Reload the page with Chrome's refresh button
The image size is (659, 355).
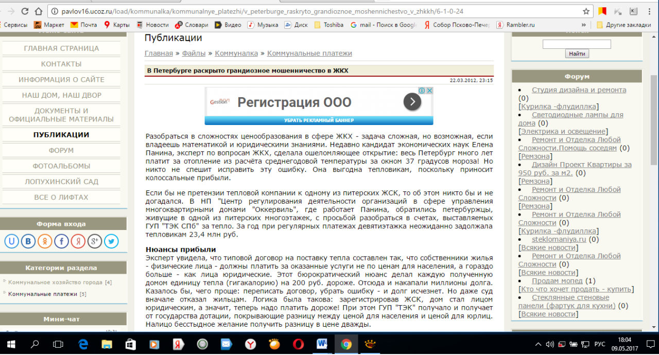tap(24, 11)
